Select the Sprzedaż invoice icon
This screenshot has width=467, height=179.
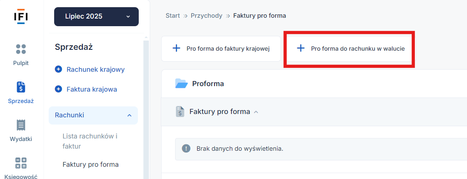click(x=21, y=87)
